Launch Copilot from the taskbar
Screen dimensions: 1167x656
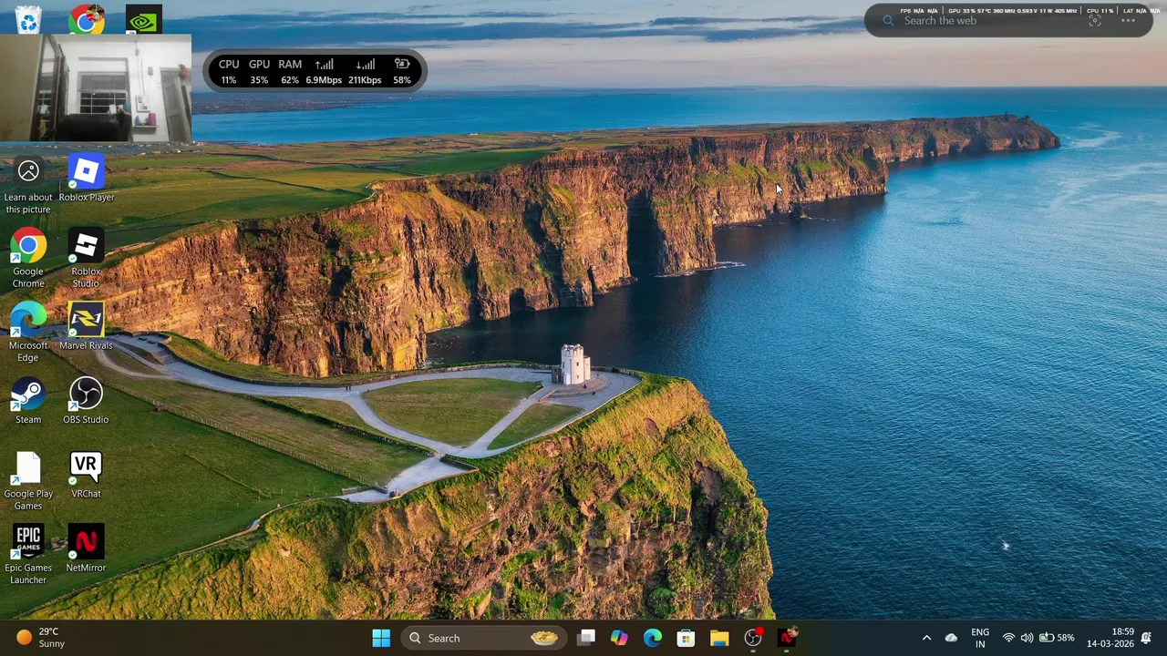coord(619,638)
